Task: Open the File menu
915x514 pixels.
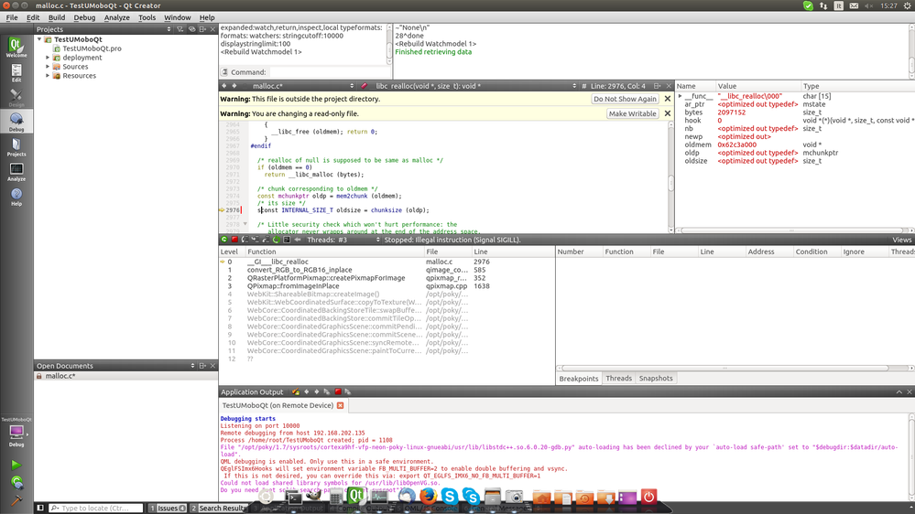Action: point(12,17)
